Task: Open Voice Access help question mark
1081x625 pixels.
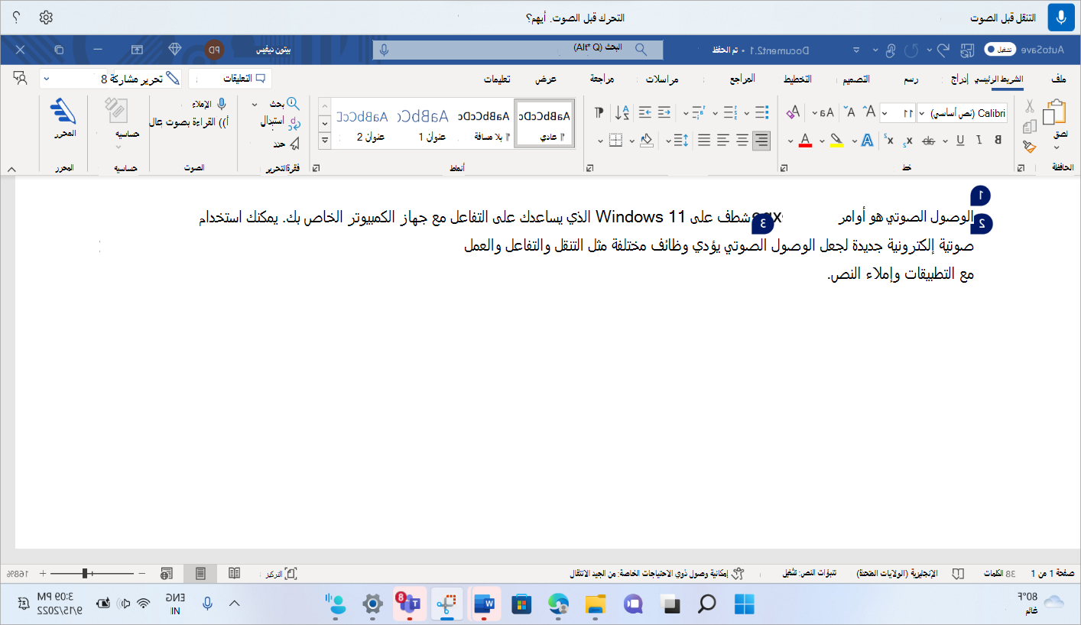Action: coord(16,17)
